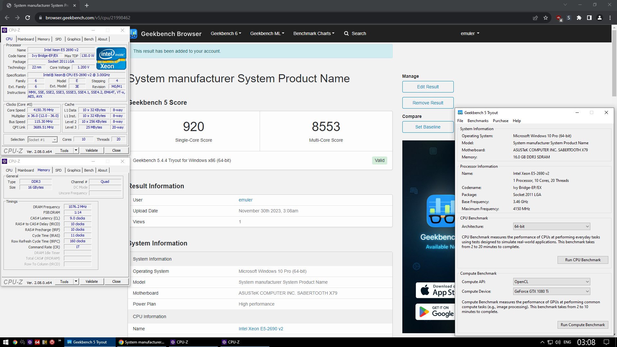Click the BM app icon on taskbar

45,342
